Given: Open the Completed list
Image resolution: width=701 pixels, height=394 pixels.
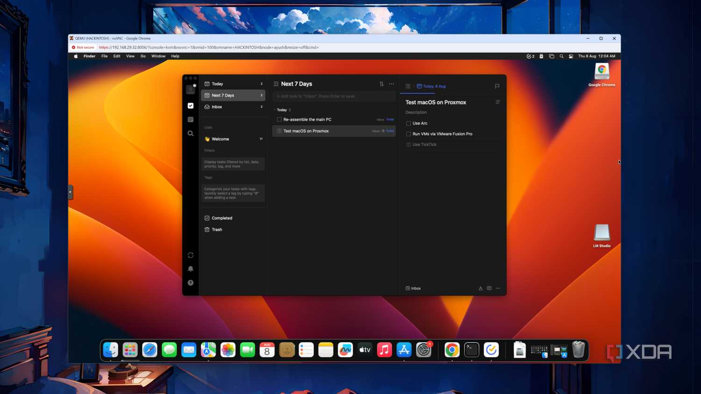Looking at the screenshot, I should tap(233, 218).
